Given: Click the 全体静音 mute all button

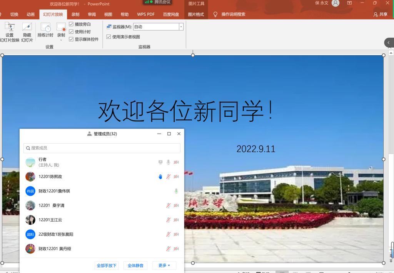Looking at the screenshot, I should (x=135, y=265).
